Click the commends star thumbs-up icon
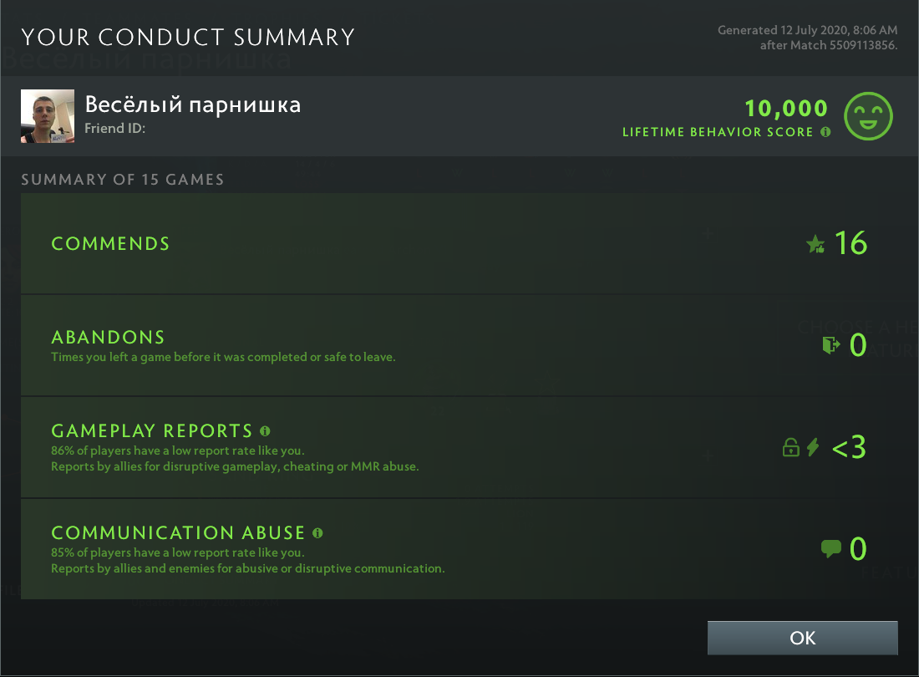 pos(815,244)
